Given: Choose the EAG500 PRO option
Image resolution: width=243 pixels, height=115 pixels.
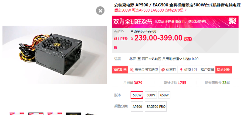Looking at the screenshot, I should pos(156,106).
